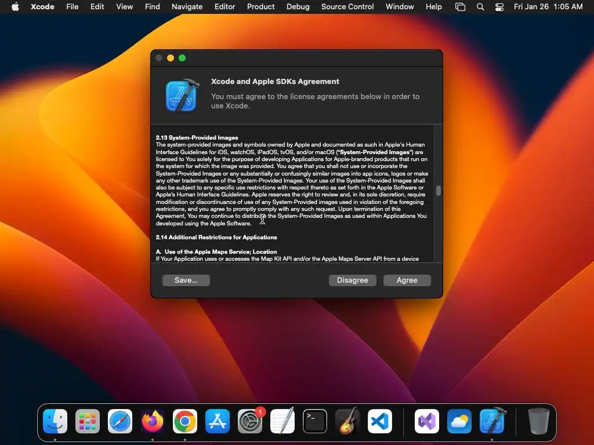Click the Disagree button
This screenshot has height=445, width=594.
coord(352,280)
